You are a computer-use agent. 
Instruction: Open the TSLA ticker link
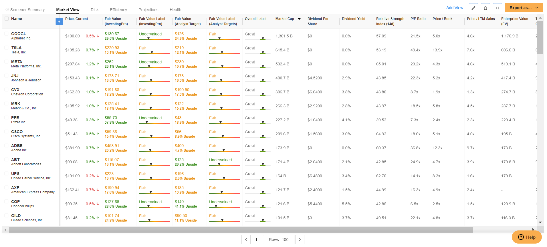coord(16,48)
